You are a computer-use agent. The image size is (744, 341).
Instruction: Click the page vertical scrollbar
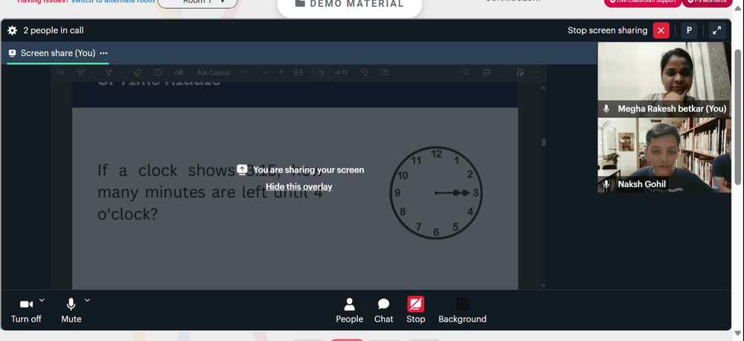(x=738, y=117)
